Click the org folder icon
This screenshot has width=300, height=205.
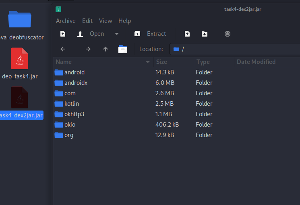coord(59,135)
